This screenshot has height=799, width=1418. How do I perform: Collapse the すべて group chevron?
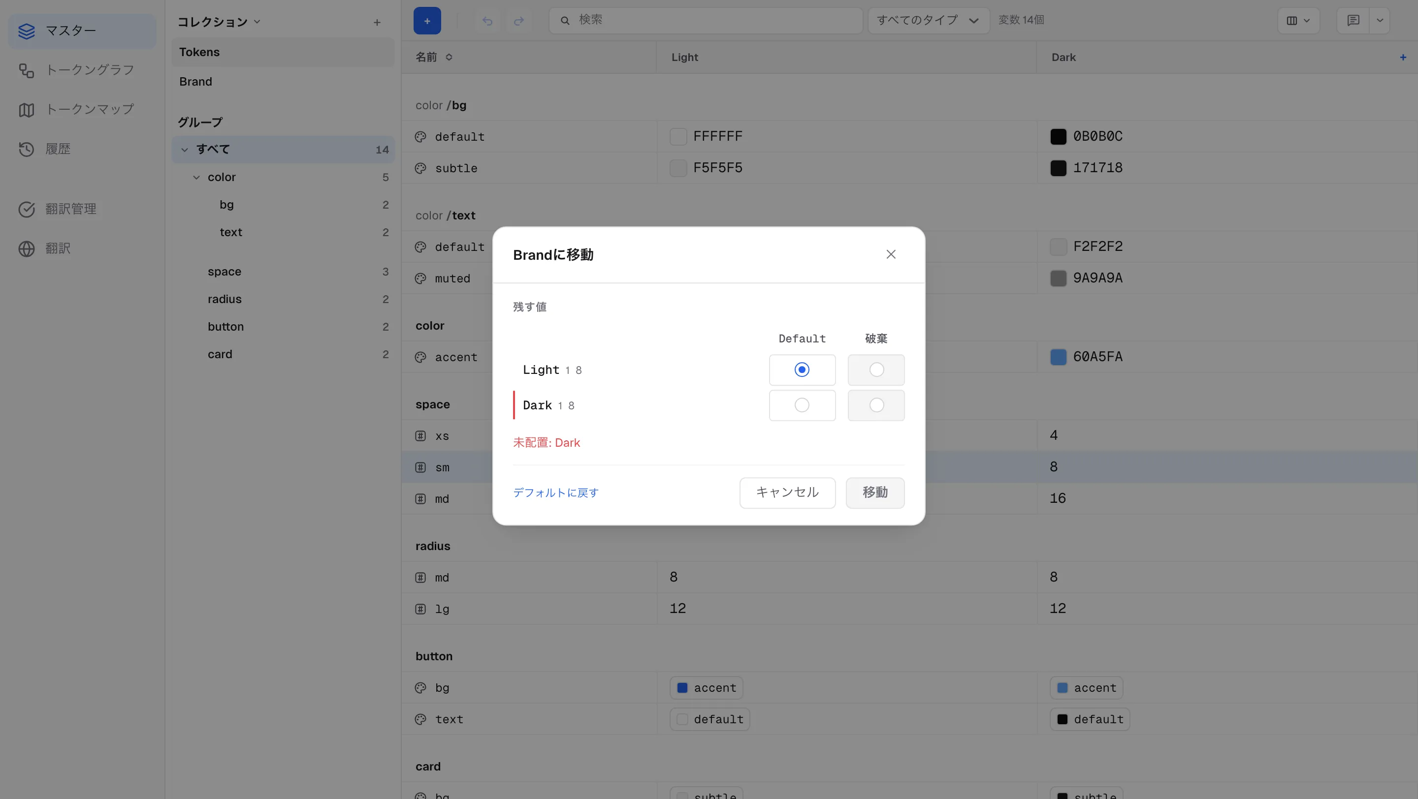185,150
